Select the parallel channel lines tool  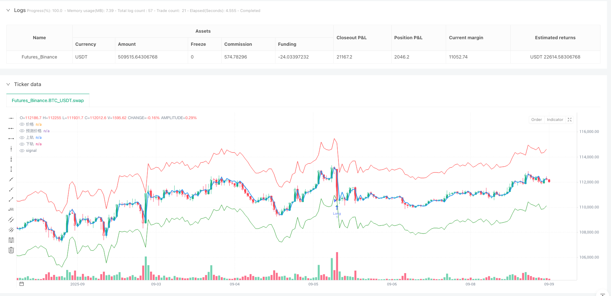[11, 219]
